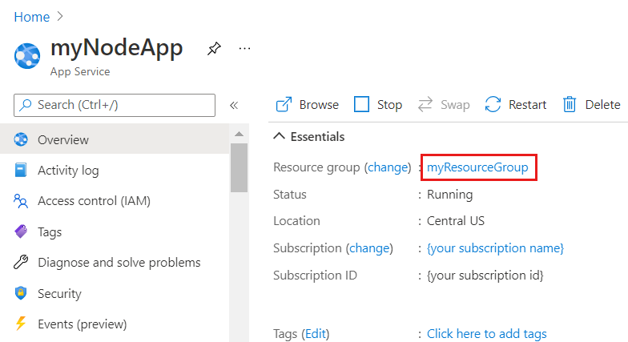Screen dimensions: 628x342
Task: Delete the app service
Action: (591, 105)
